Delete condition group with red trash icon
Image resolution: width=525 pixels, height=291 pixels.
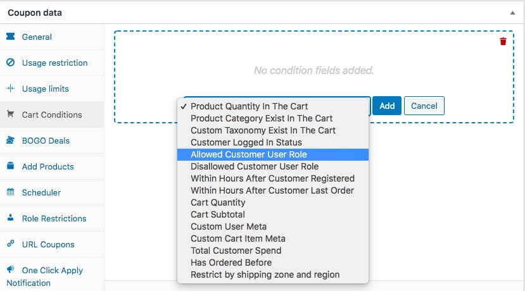pyautogui.click(x=503, y=42)
